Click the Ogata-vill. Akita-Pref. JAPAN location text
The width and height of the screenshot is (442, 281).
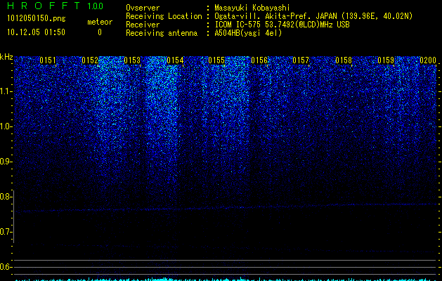tap(313, 16)
